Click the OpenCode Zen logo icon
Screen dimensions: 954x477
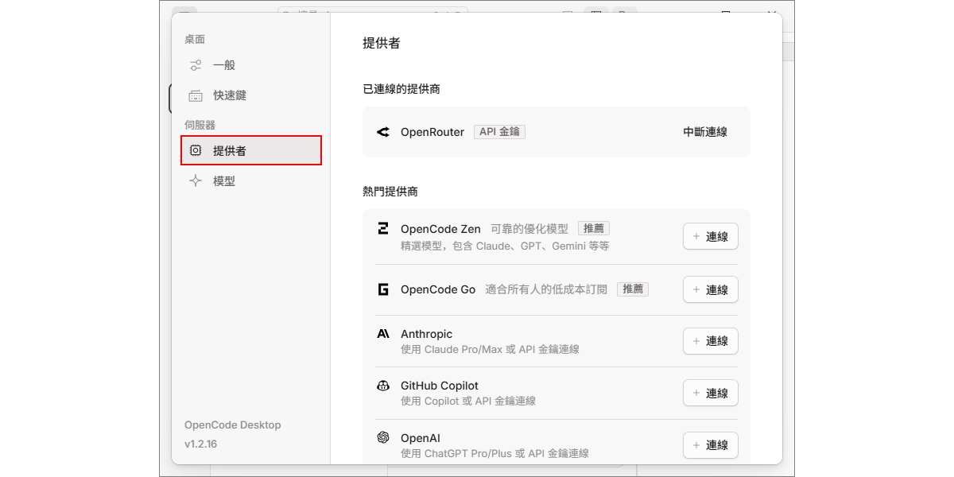383,229
